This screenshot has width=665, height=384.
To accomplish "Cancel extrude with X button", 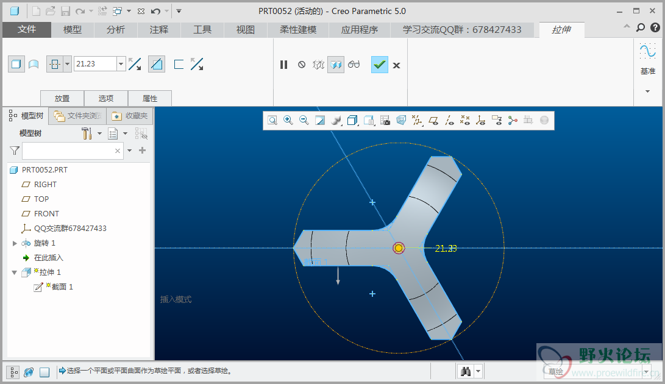I will pyautogui.click(x=397, y=65).
